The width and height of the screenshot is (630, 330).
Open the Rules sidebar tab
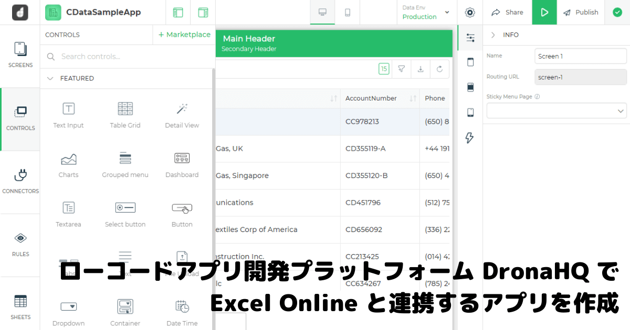(x=20, y=245)
